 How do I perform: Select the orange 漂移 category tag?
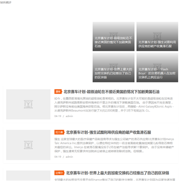pos(58,92)
